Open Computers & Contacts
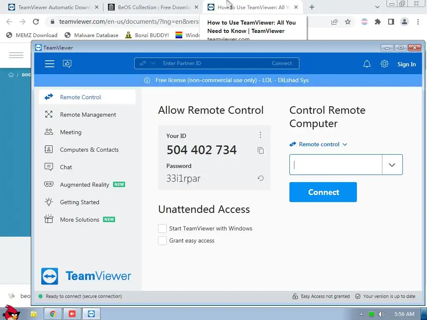 point(87,150)
